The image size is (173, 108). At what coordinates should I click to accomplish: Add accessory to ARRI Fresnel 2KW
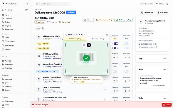point(58,58)
